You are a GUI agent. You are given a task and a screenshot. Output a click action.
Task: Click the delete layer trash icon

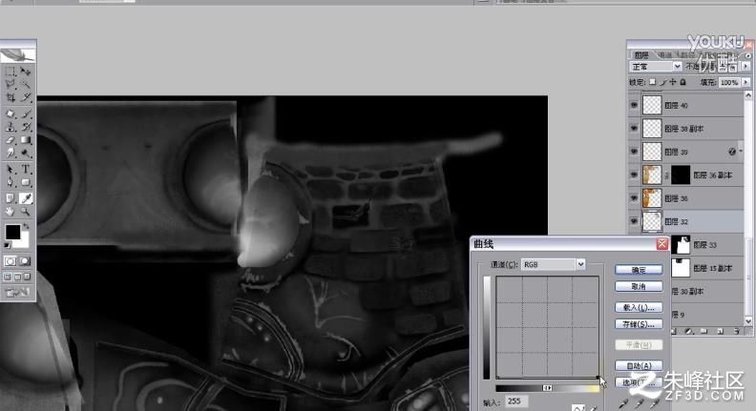click(736, 331)
